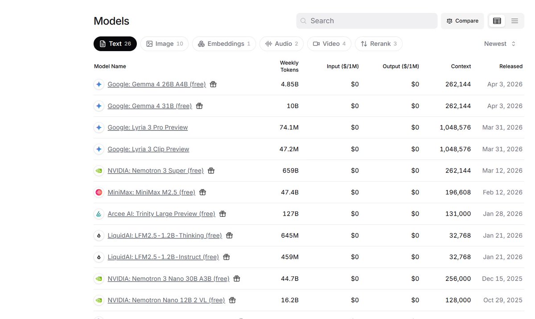Open Google: Gemma 4 26B A4B (free) link
The image size is (535, 319).
click(x=157, y=84)
